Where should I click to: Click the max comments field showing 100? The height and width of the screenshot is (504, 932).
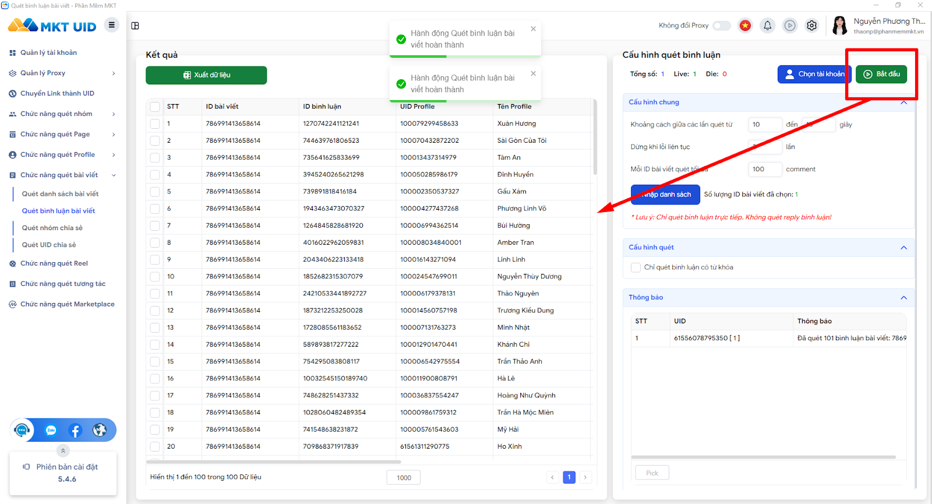(764, 170)
